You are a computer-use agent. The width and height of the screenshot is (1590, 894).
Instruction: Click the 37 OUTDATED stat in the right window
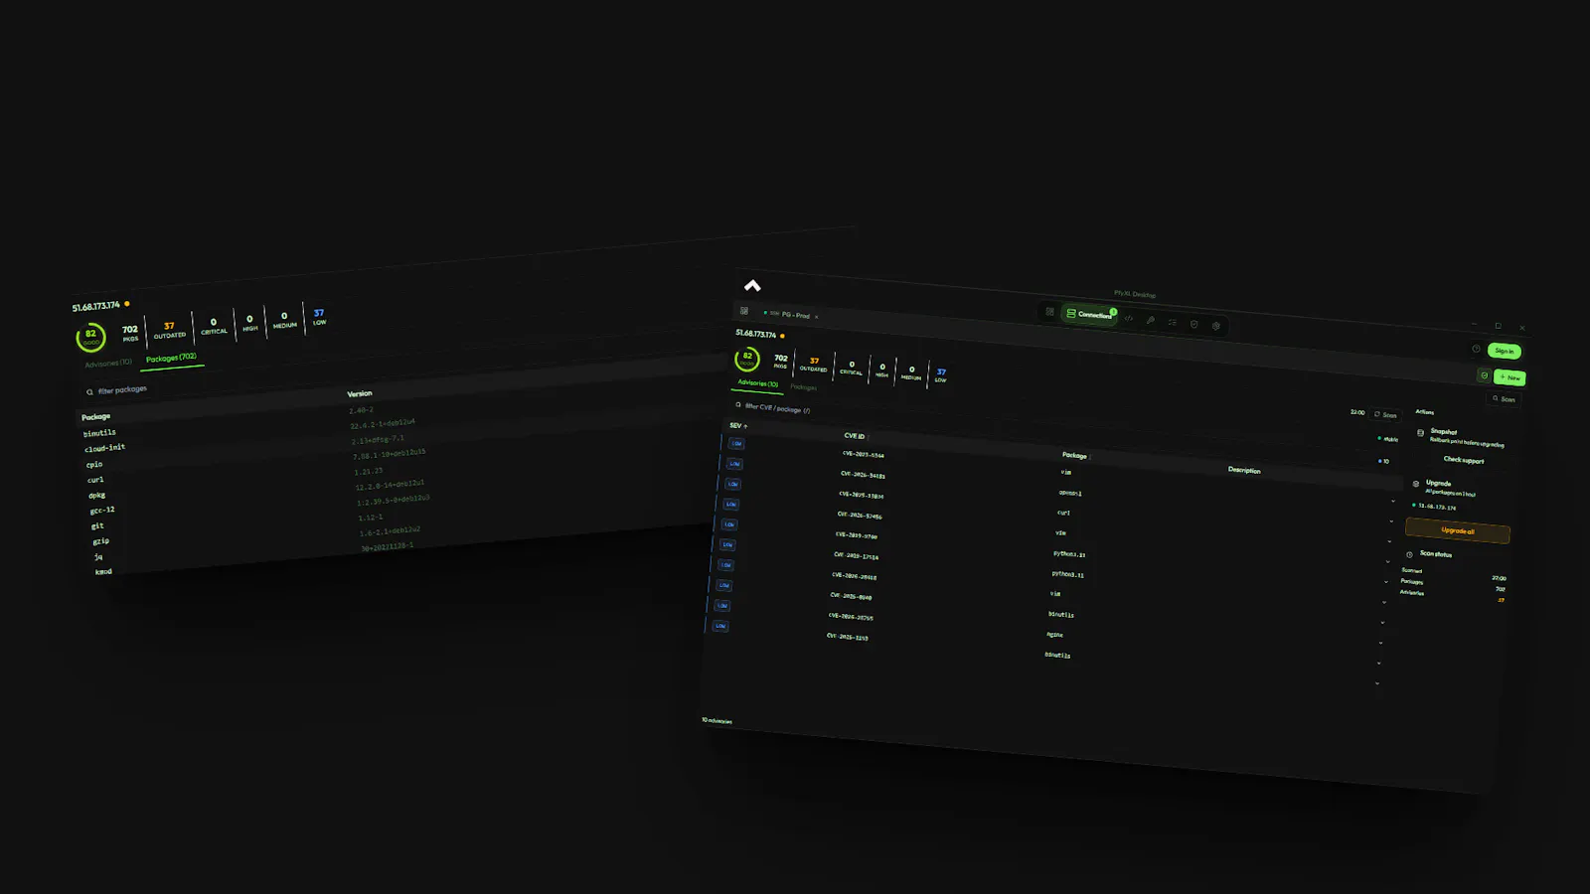pos(814,365)
